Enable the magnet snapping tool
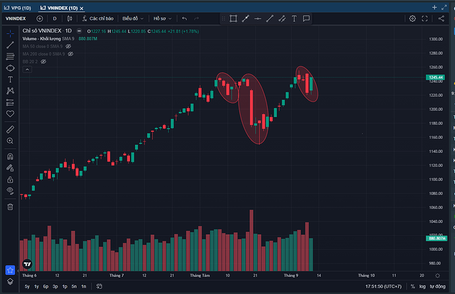Screen dimensions: 455x294 click(x=11, y=157)
